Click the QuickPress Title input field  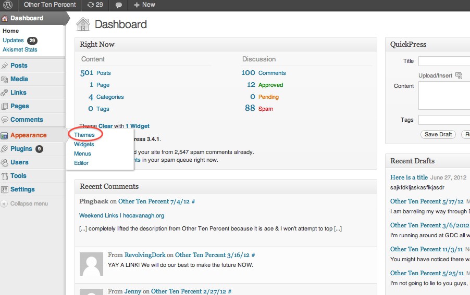click(x=444, y=61)
